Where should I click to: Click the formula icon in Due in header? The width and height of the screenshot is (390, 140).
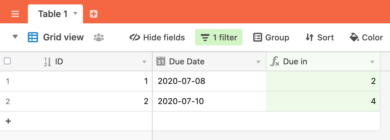coord(274,61)
